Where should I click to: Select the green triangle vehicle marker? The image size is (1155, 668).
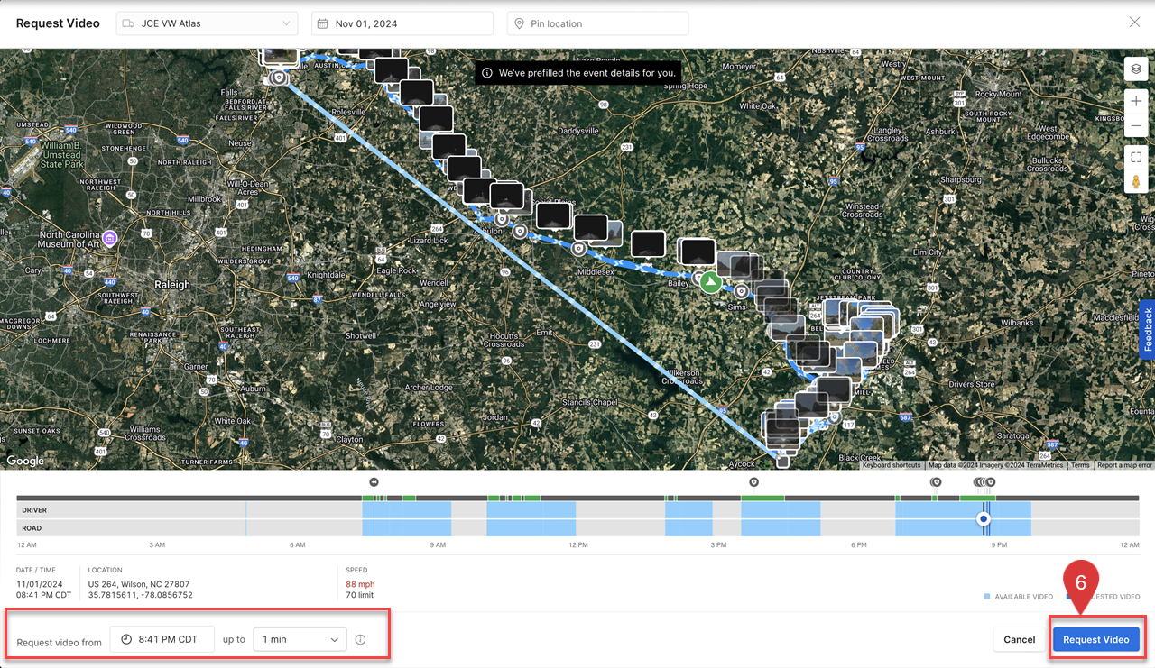(x=711, y=283)
